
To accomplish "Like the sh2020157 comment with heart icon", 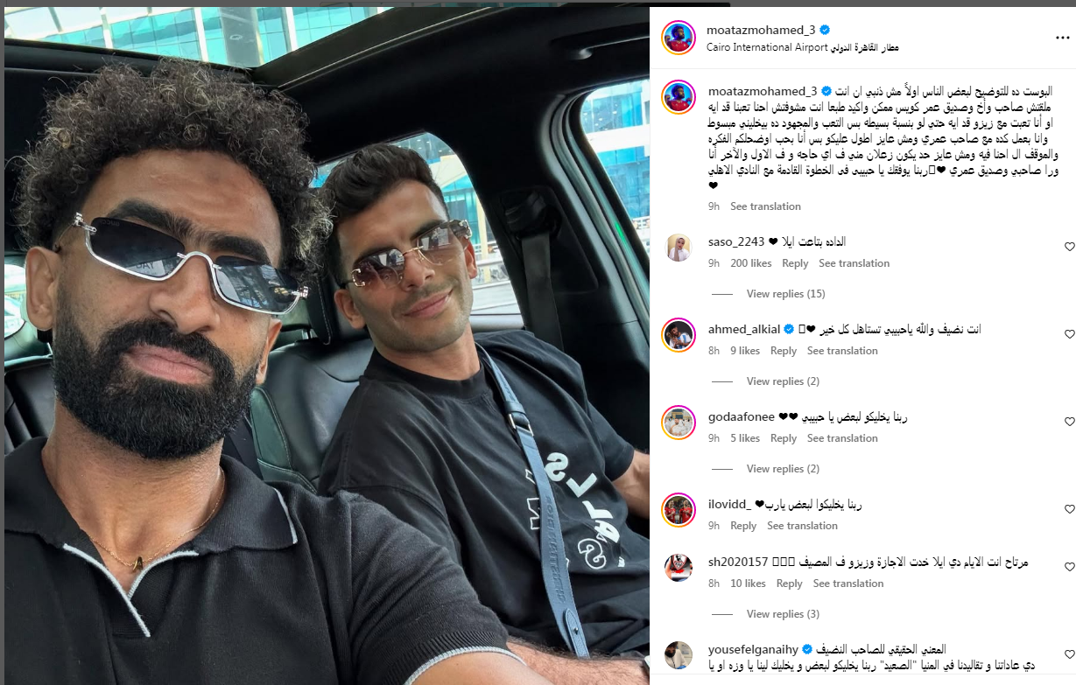I will (x=1069, y=567).
